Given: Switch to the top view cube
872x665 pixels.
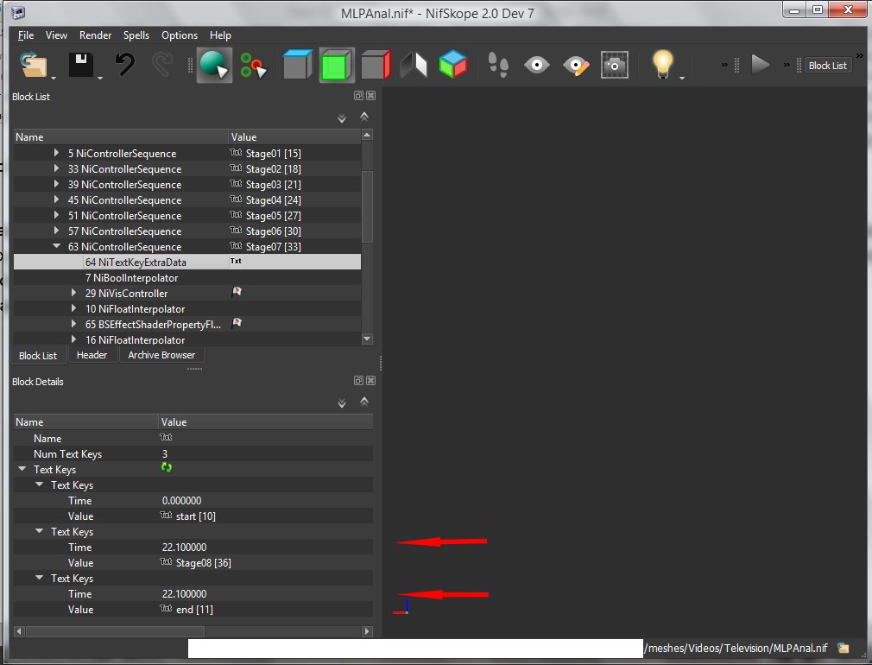Looking at the screenshot, I should point(296,66).
